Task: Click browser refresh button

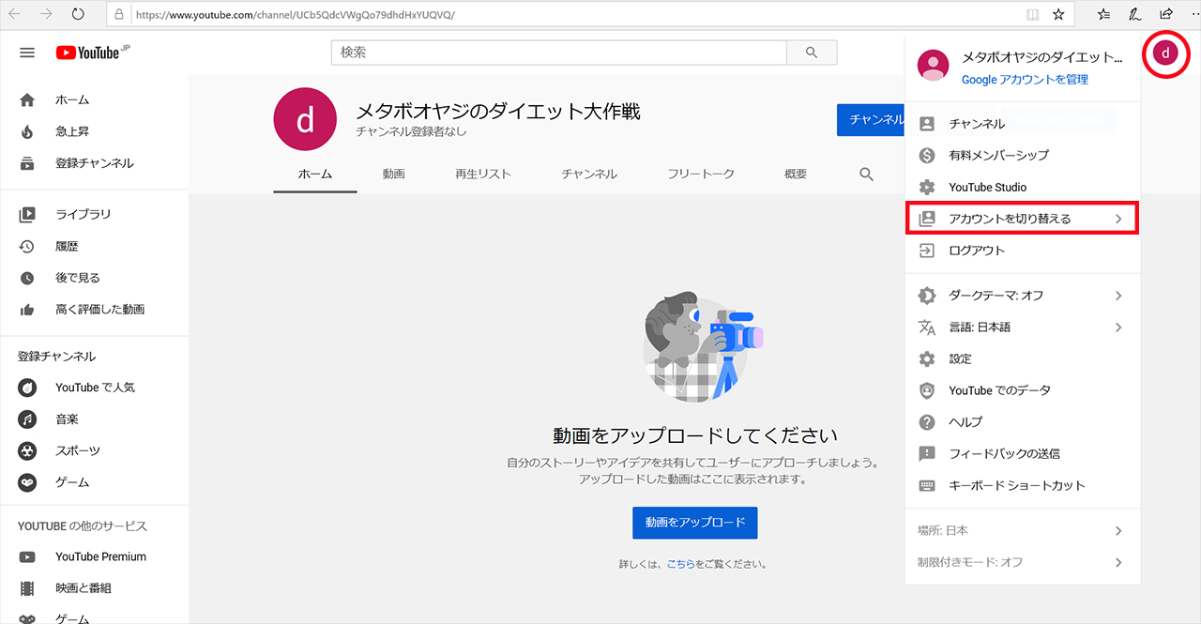Action: [x=78, y=14]
